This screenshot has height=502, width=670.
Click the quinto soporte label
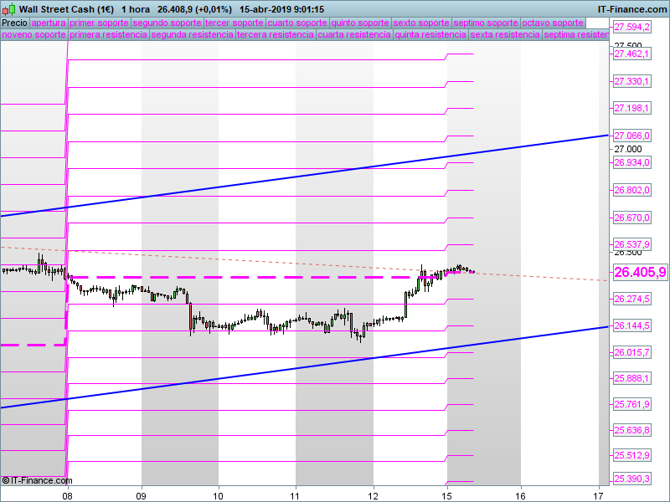coord(360,23)
